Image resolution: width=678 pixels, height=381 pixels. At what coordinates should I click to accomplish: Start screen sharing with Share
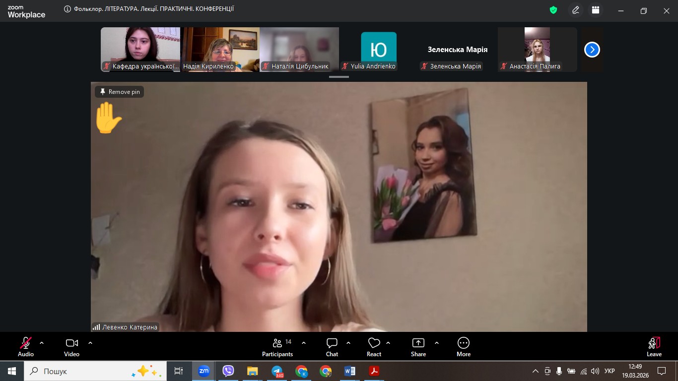[x=418, y=346]
